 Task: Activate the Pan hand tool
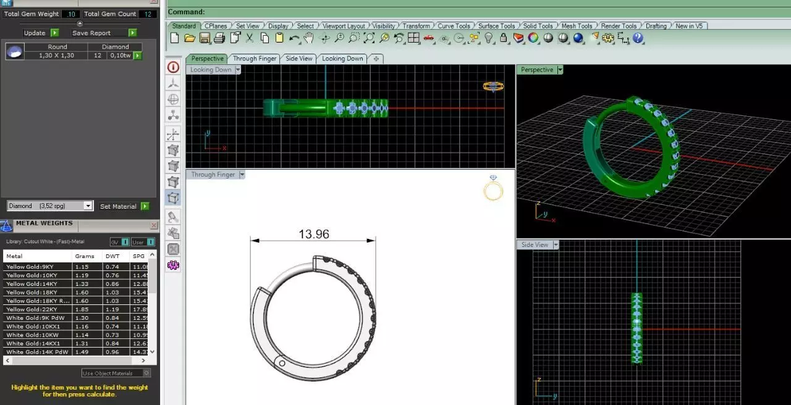(308, 38)
